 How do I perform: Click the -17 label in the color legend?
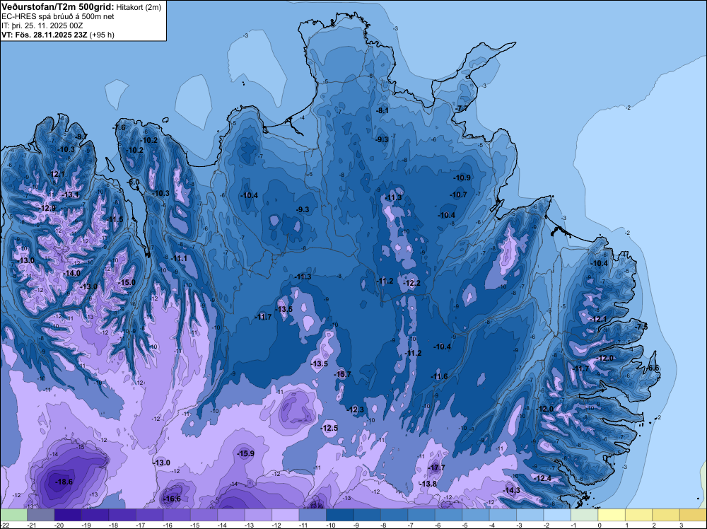(x=141, y=525)
